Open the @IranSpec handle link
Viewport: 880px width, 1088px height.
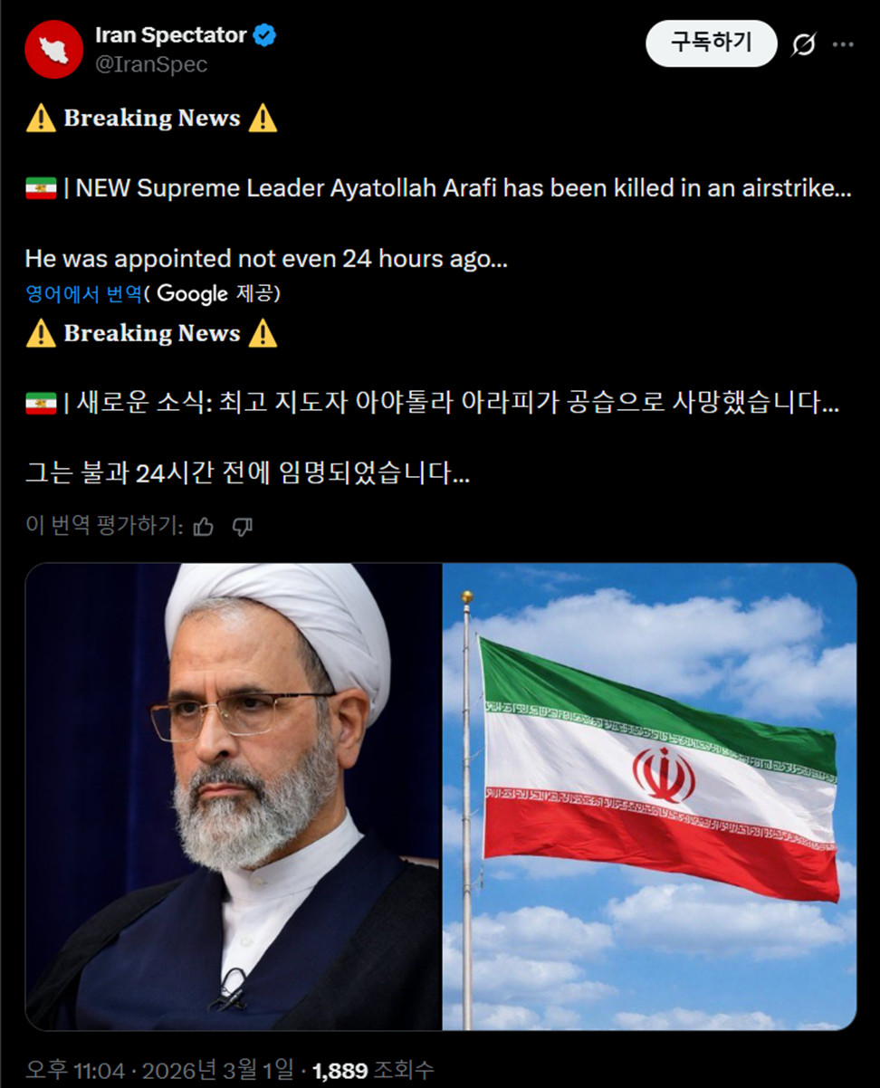[x=151, y=64]
